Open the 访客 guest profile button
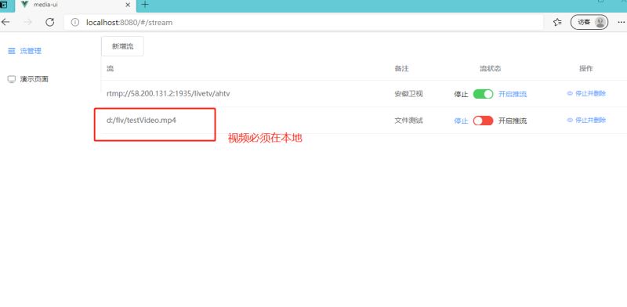The image size is (627, 307). pyautogui.click(x=589, y=23)
